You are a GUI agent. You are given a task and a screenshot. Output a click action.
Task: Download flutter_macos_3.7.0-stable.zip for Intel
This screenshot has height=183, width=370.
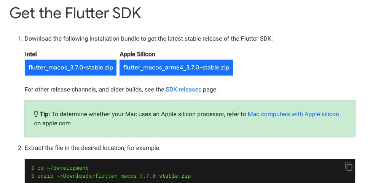pyautogui.click(x=70, y=68)
